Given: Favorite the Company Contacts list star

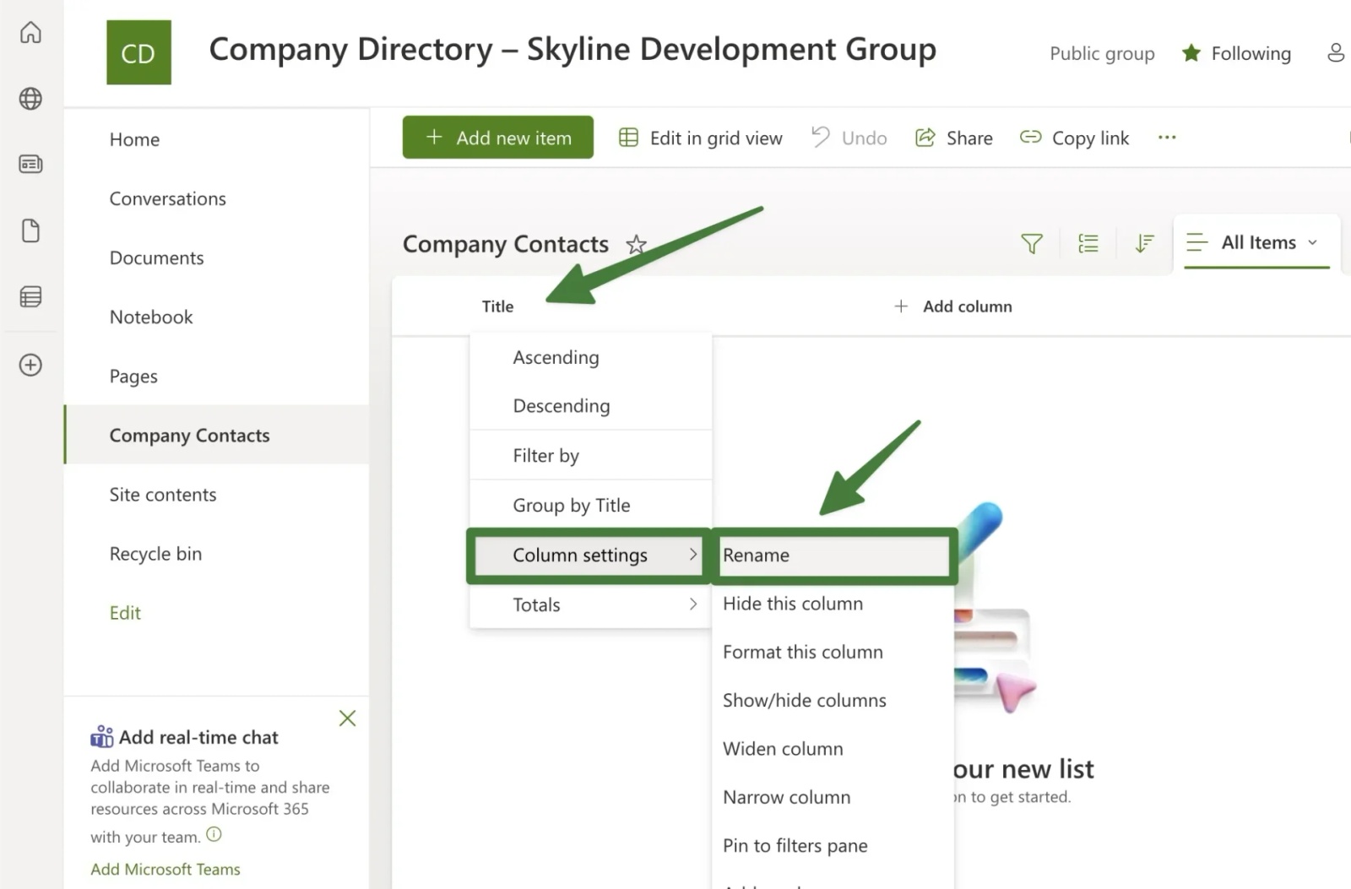Looking at the screenshot, I should tap(636, 245).
